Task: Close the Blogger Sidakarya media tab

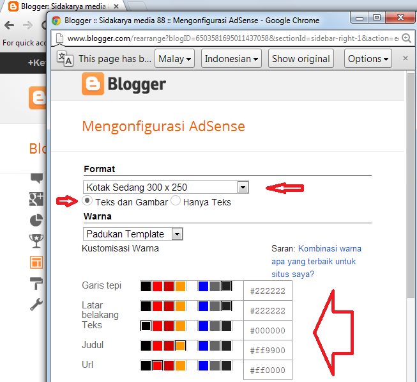Action: click(x=116, y=6)
